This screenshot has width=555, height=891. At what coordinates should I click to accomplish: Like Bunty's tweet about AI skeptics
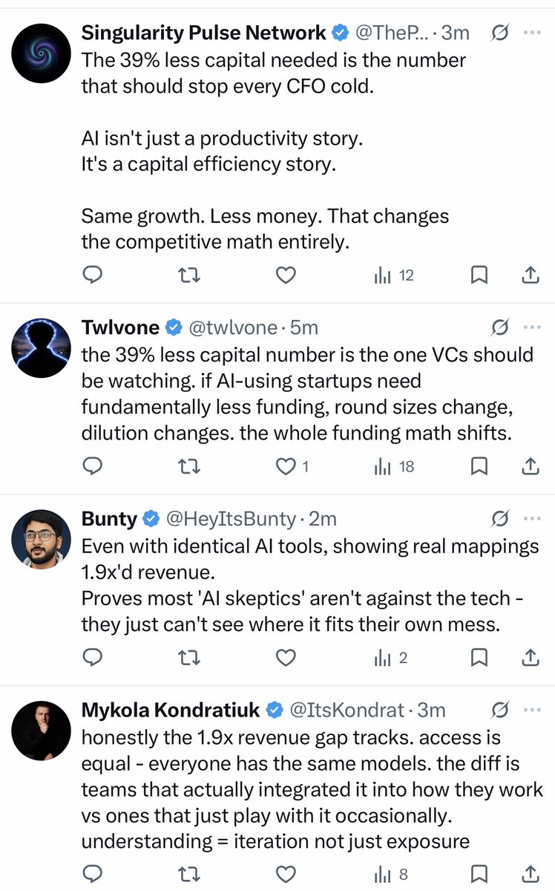[x=286, y=657]
